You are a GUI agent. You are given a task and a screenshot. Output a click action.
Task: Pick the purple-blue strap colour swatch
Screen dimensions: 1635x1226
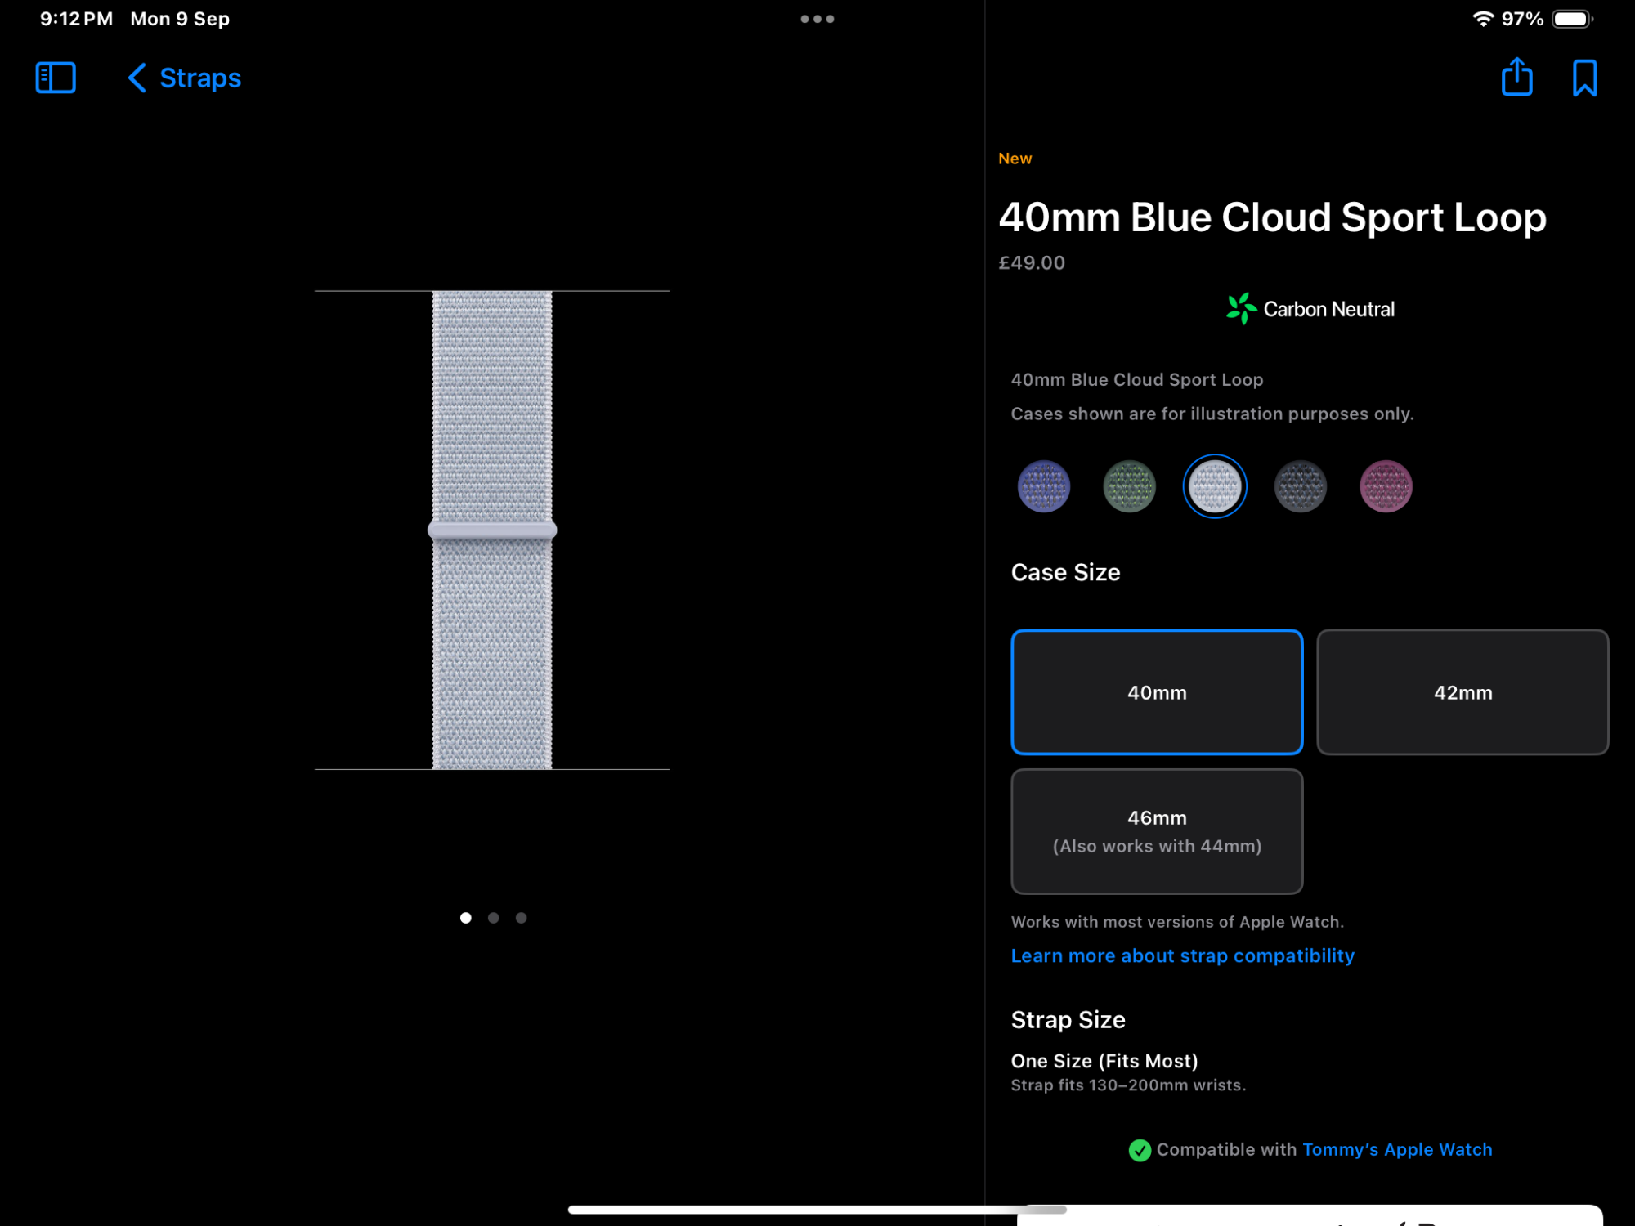1043,487
